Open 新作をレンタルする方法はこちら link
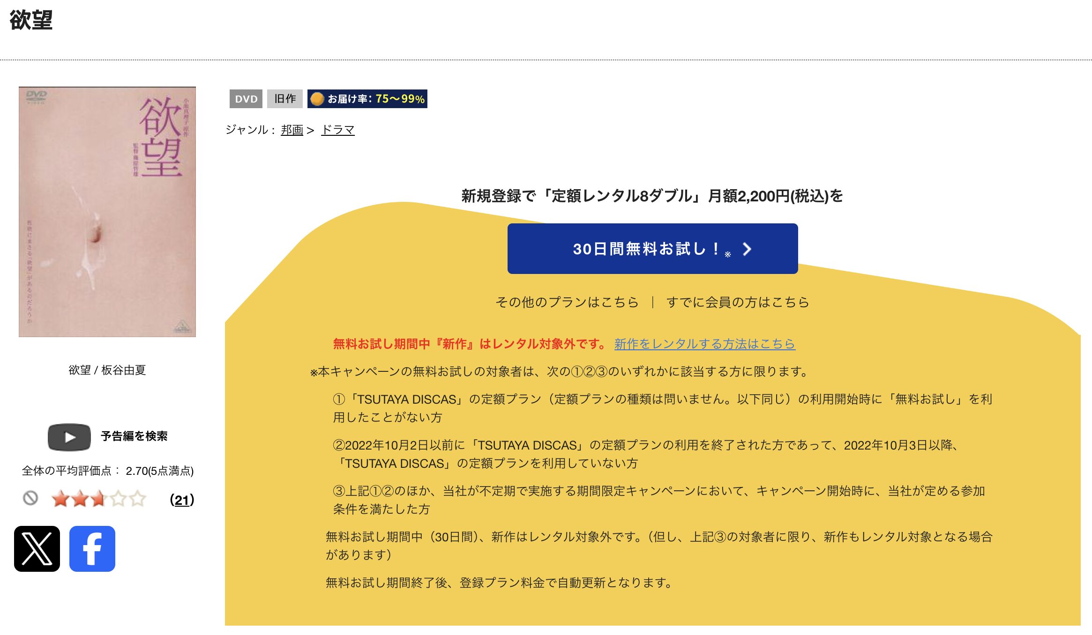Viewport: 1092px width, 635px height. [x=705, y=344]
